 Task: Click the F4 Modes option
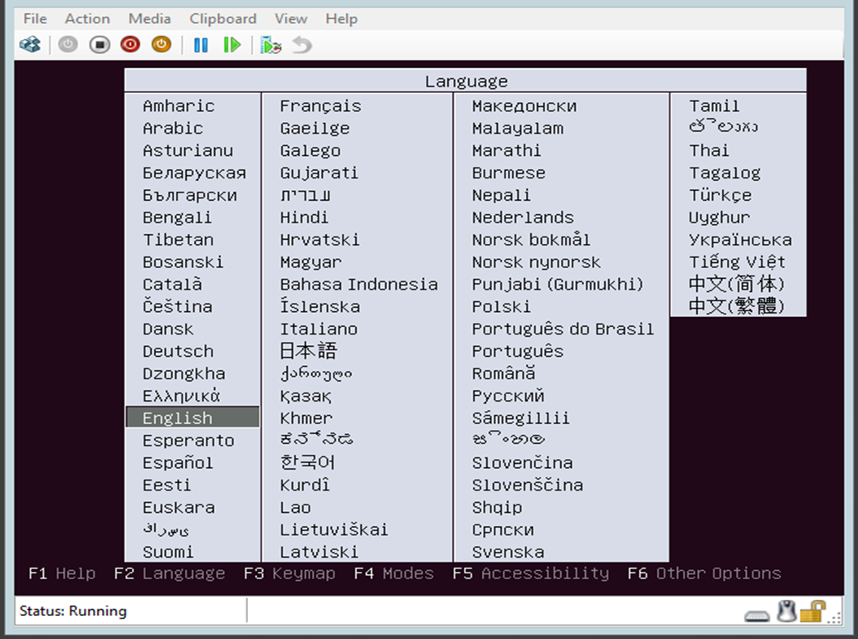tap(394, 573)
